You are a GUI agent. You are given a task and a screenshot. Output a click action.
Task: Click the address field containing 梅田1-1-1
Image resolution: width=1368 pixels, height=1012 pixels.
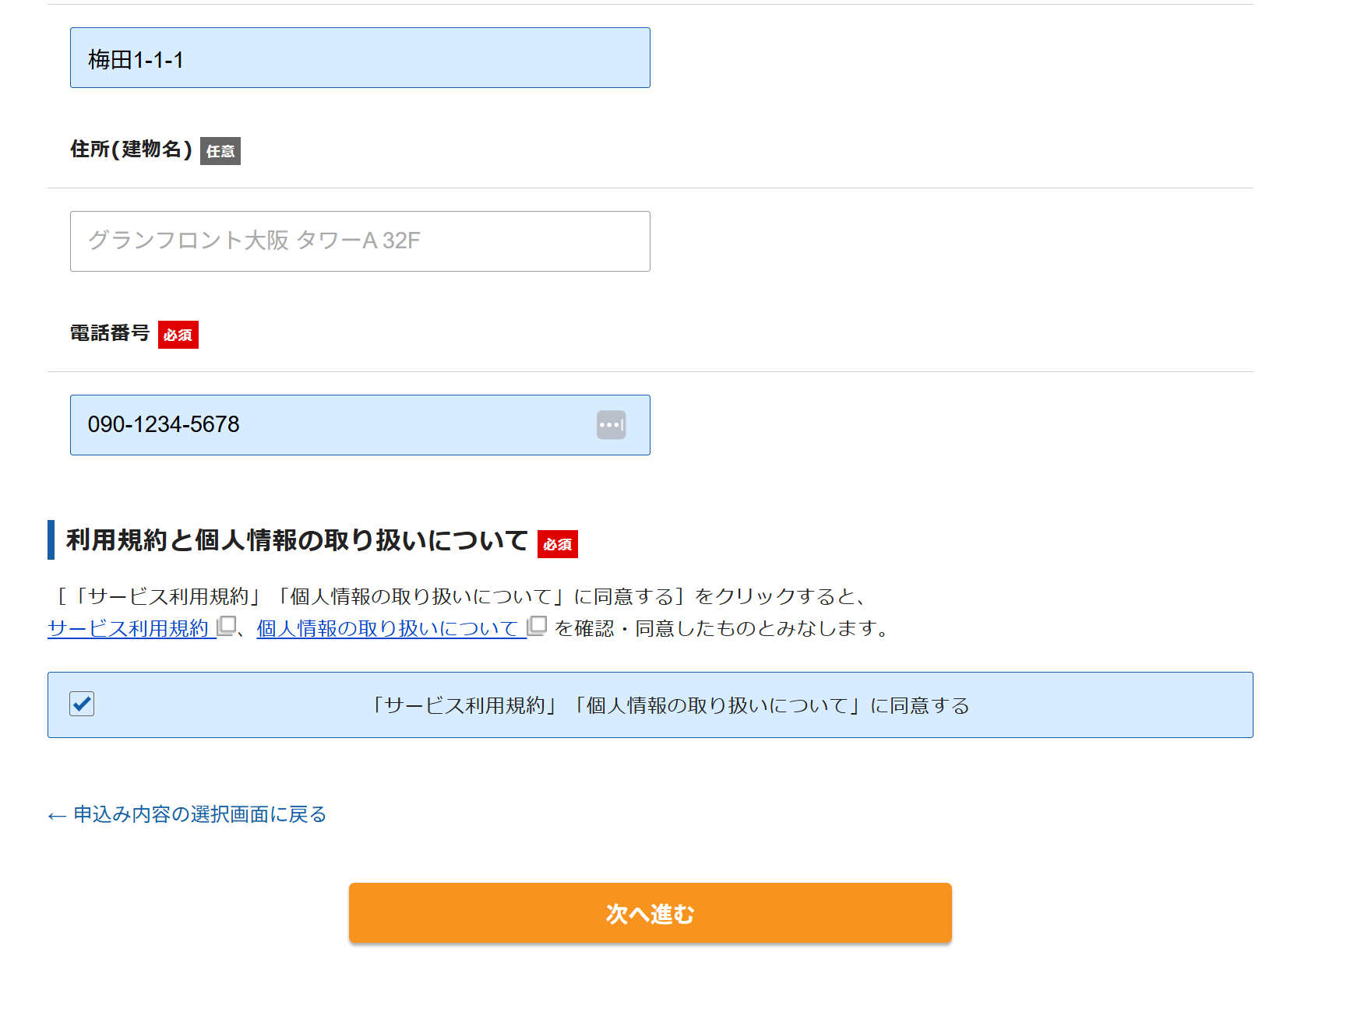[x=360, y=58]
